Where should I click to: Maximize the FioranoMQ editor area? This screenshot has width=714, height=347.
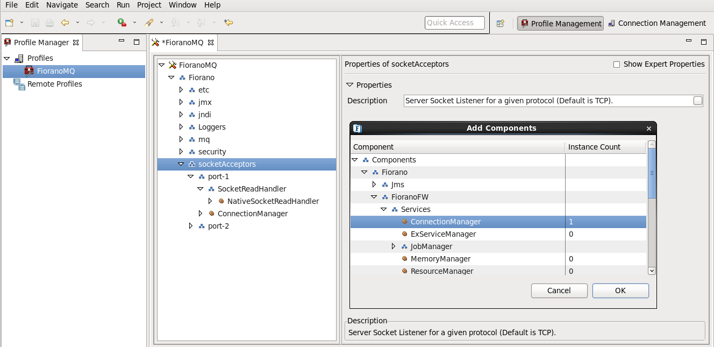pos(704,41)
